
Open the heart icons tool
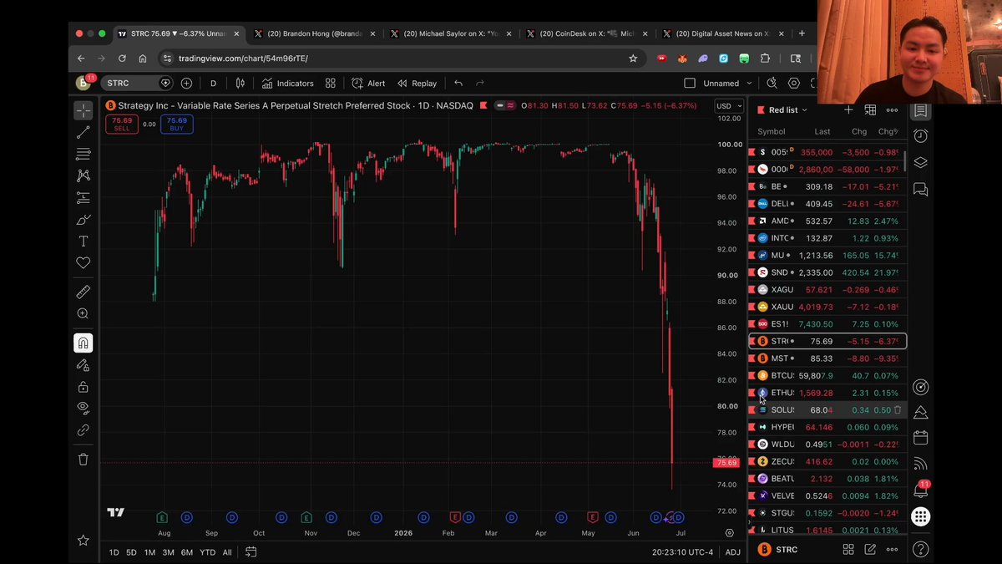coord(83,262)
